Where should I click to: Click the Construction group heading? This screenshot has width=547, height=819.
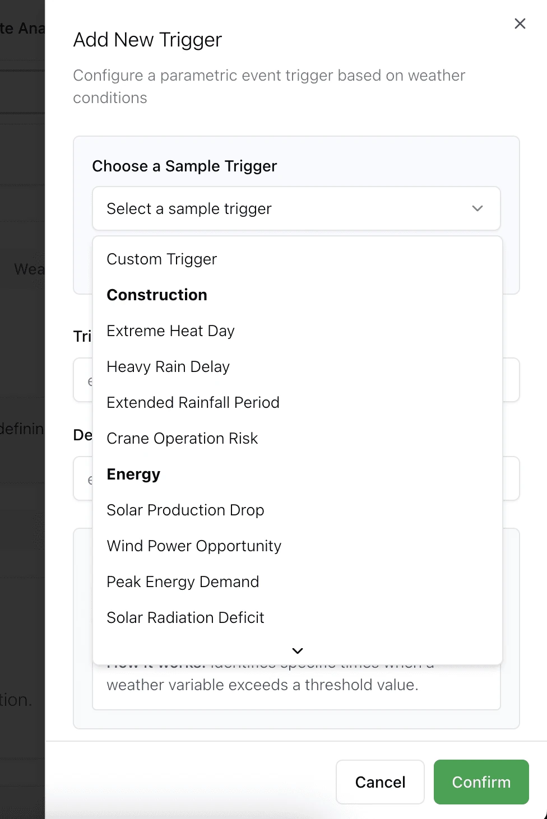[157, 295]
